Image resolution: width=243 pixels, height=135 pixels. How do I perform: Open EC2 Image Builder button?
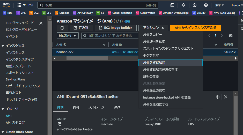point(116,28)
